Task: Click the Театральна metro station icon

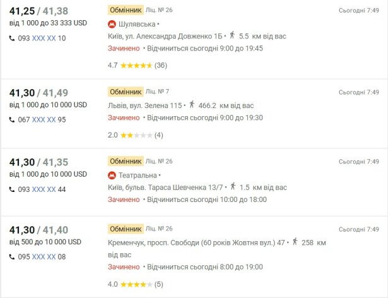Action: (x=112, y=176)
